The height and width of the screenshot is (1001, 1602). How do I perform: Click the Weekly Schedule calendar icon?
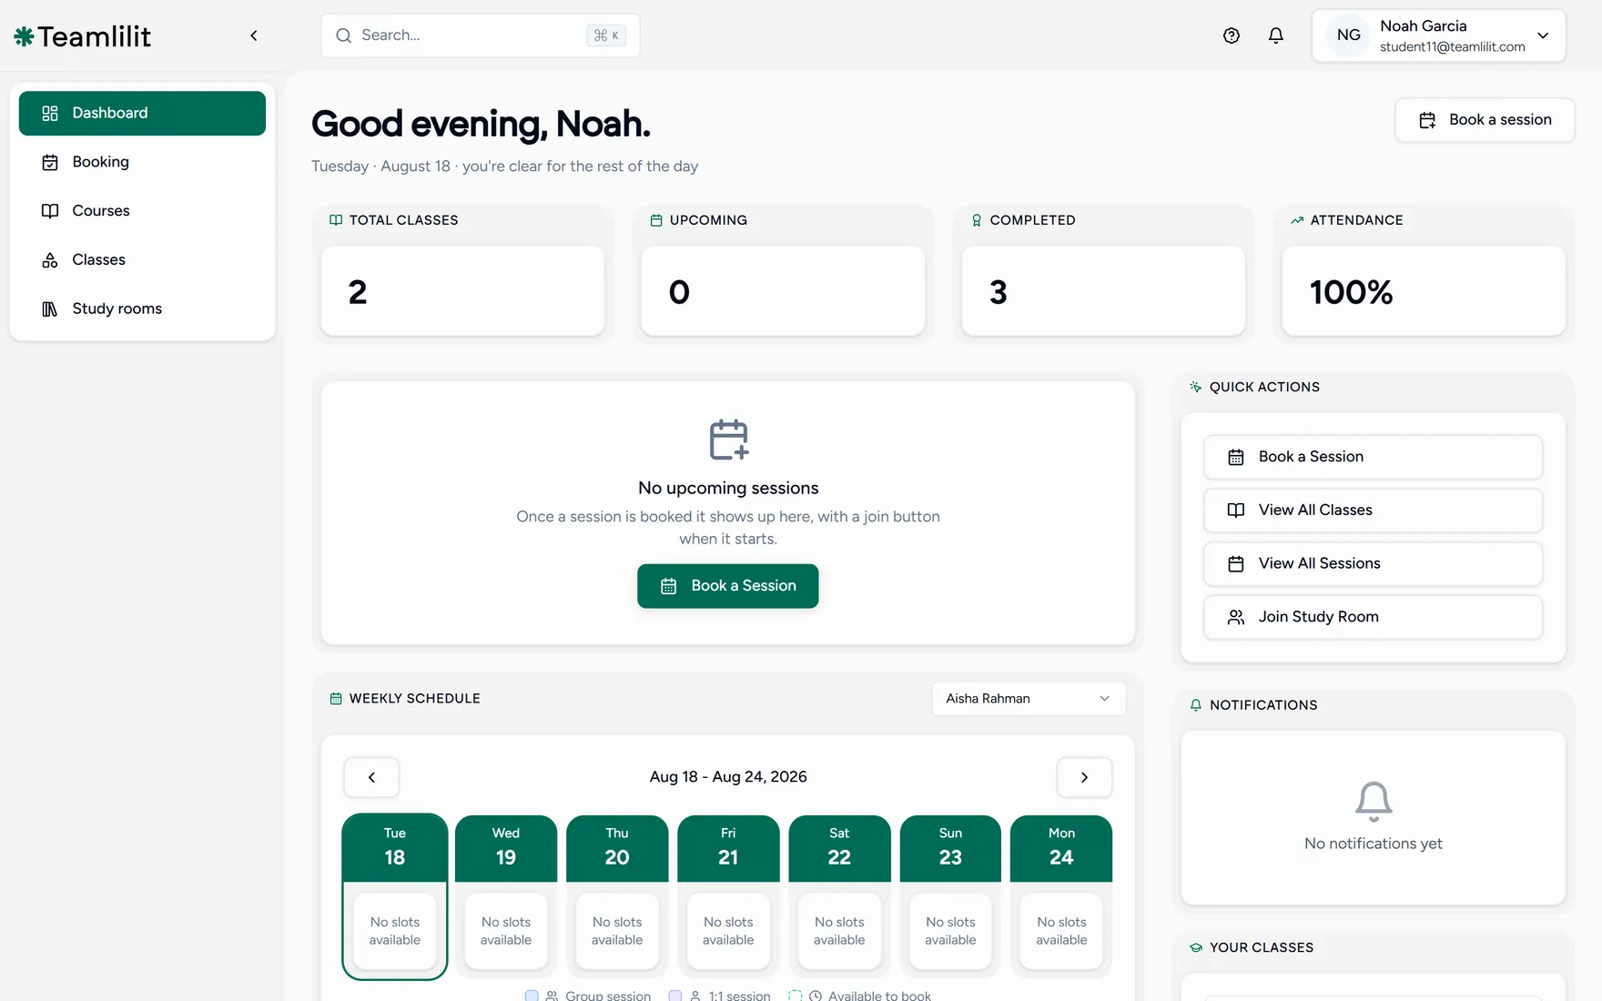point(336,699)
